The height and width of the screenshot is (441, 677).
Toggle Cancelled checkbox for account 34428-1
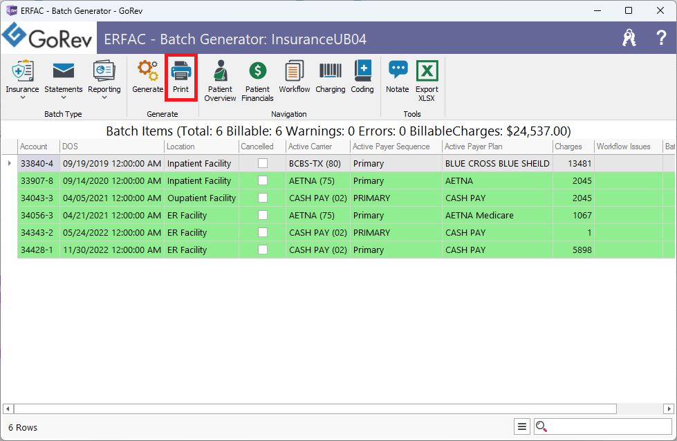tap(263, 250)
